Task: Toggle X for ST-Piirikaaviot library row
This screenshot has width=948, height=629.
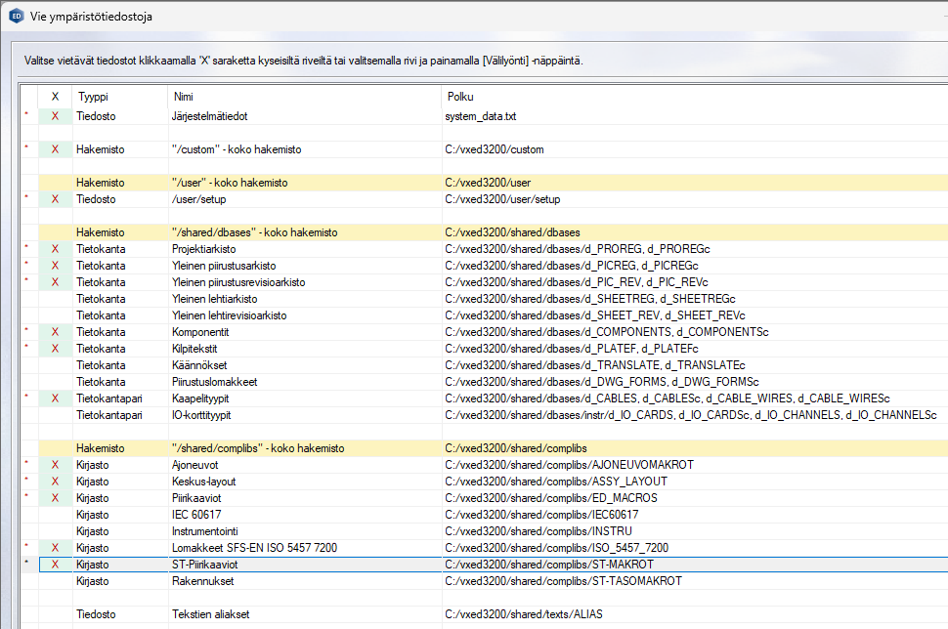Action: [56, 565]
